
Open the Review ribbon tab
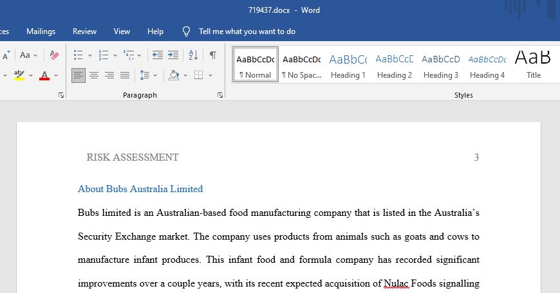84,31
